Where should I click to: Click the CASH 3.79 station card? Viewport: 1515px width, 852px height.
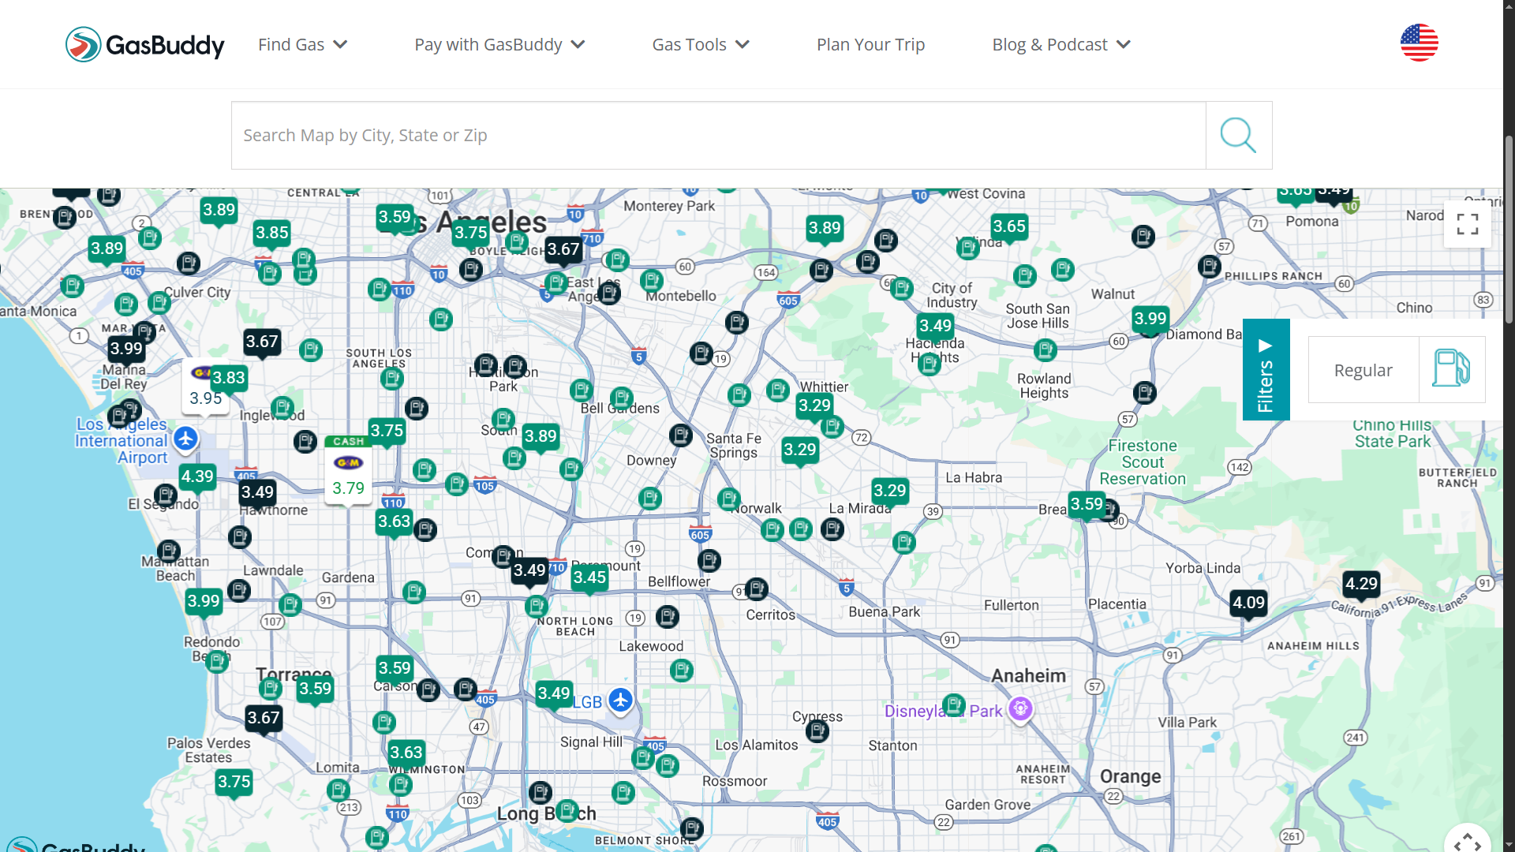point(348,471)
